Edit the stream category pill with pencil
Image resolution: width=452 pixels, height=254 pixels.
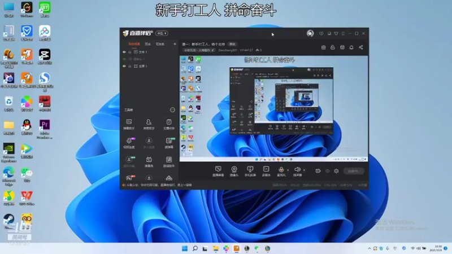(x=199, y=50)
